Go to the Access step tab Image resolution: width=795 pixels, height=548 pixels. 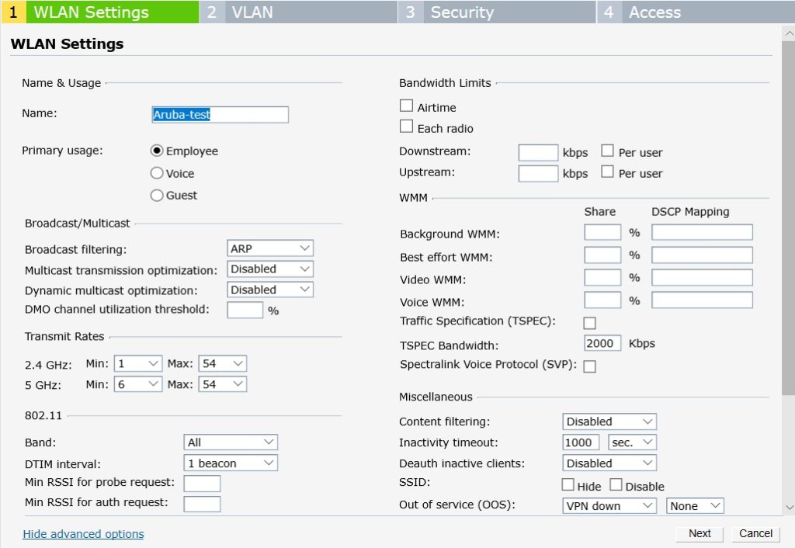(696, 12)
